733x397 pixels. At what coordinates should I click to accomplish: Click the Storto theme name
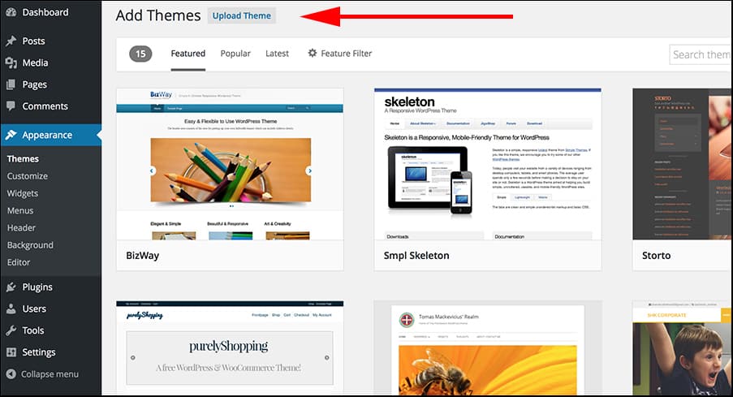(657, 256)
